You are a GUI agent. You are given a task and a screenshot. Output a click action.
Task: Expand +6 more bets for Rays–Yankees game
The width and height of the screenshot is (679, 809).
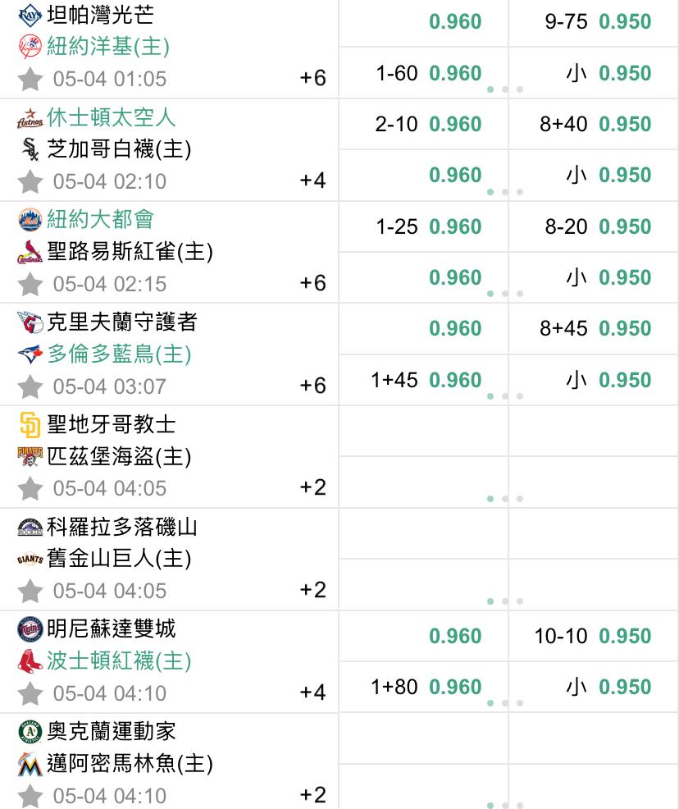313,78
